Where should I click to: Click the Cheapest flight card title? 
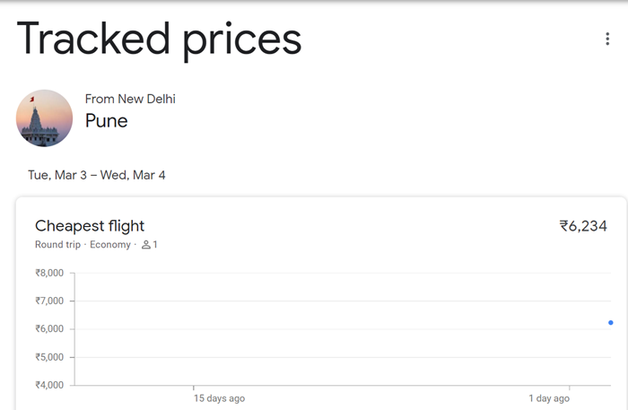(x=90, y=226)
